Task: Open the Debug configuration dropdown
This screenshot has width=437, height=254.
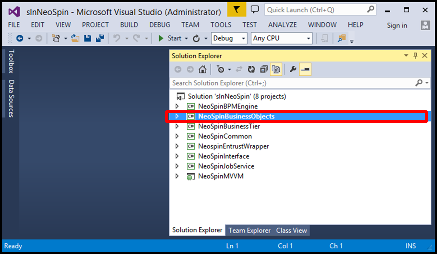Action: click(x=229, y=38)
